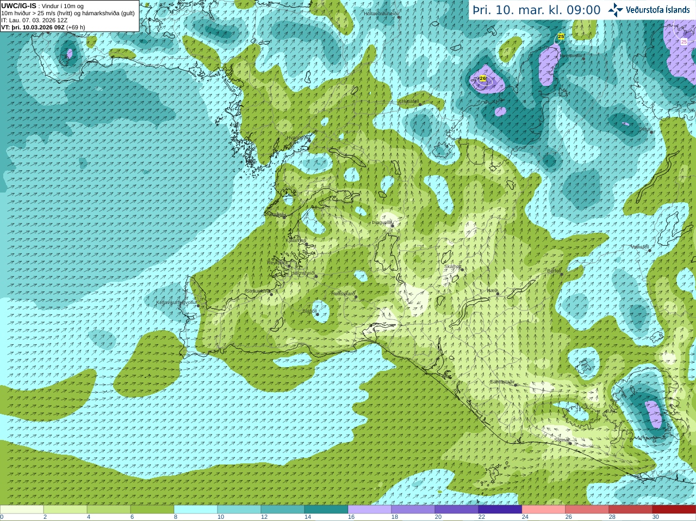Screen dimensions: 696x521
Task: Select the Hæll station dot
Action: [x=498, y=293]
